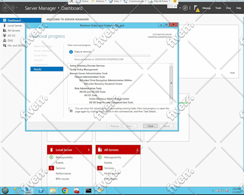Screen dimensions: 244x195
Task: Click the Server Manager taskbar icon
Action: 28,190
